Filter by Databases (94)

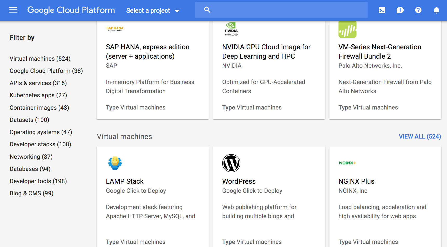pyautogui.click(x=30, y=169)
